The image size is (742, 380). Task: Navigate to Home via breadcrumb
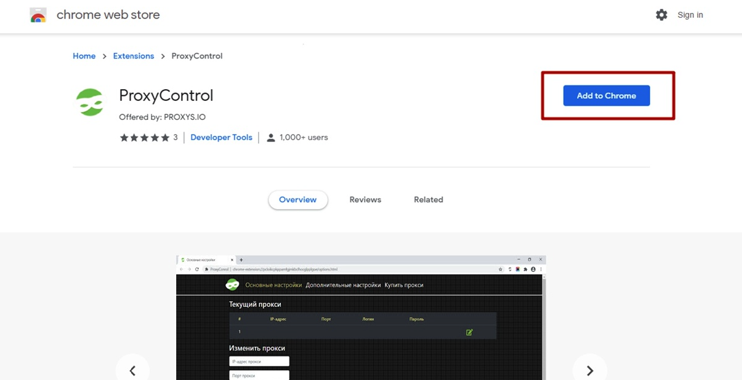[x=84, y=55]
